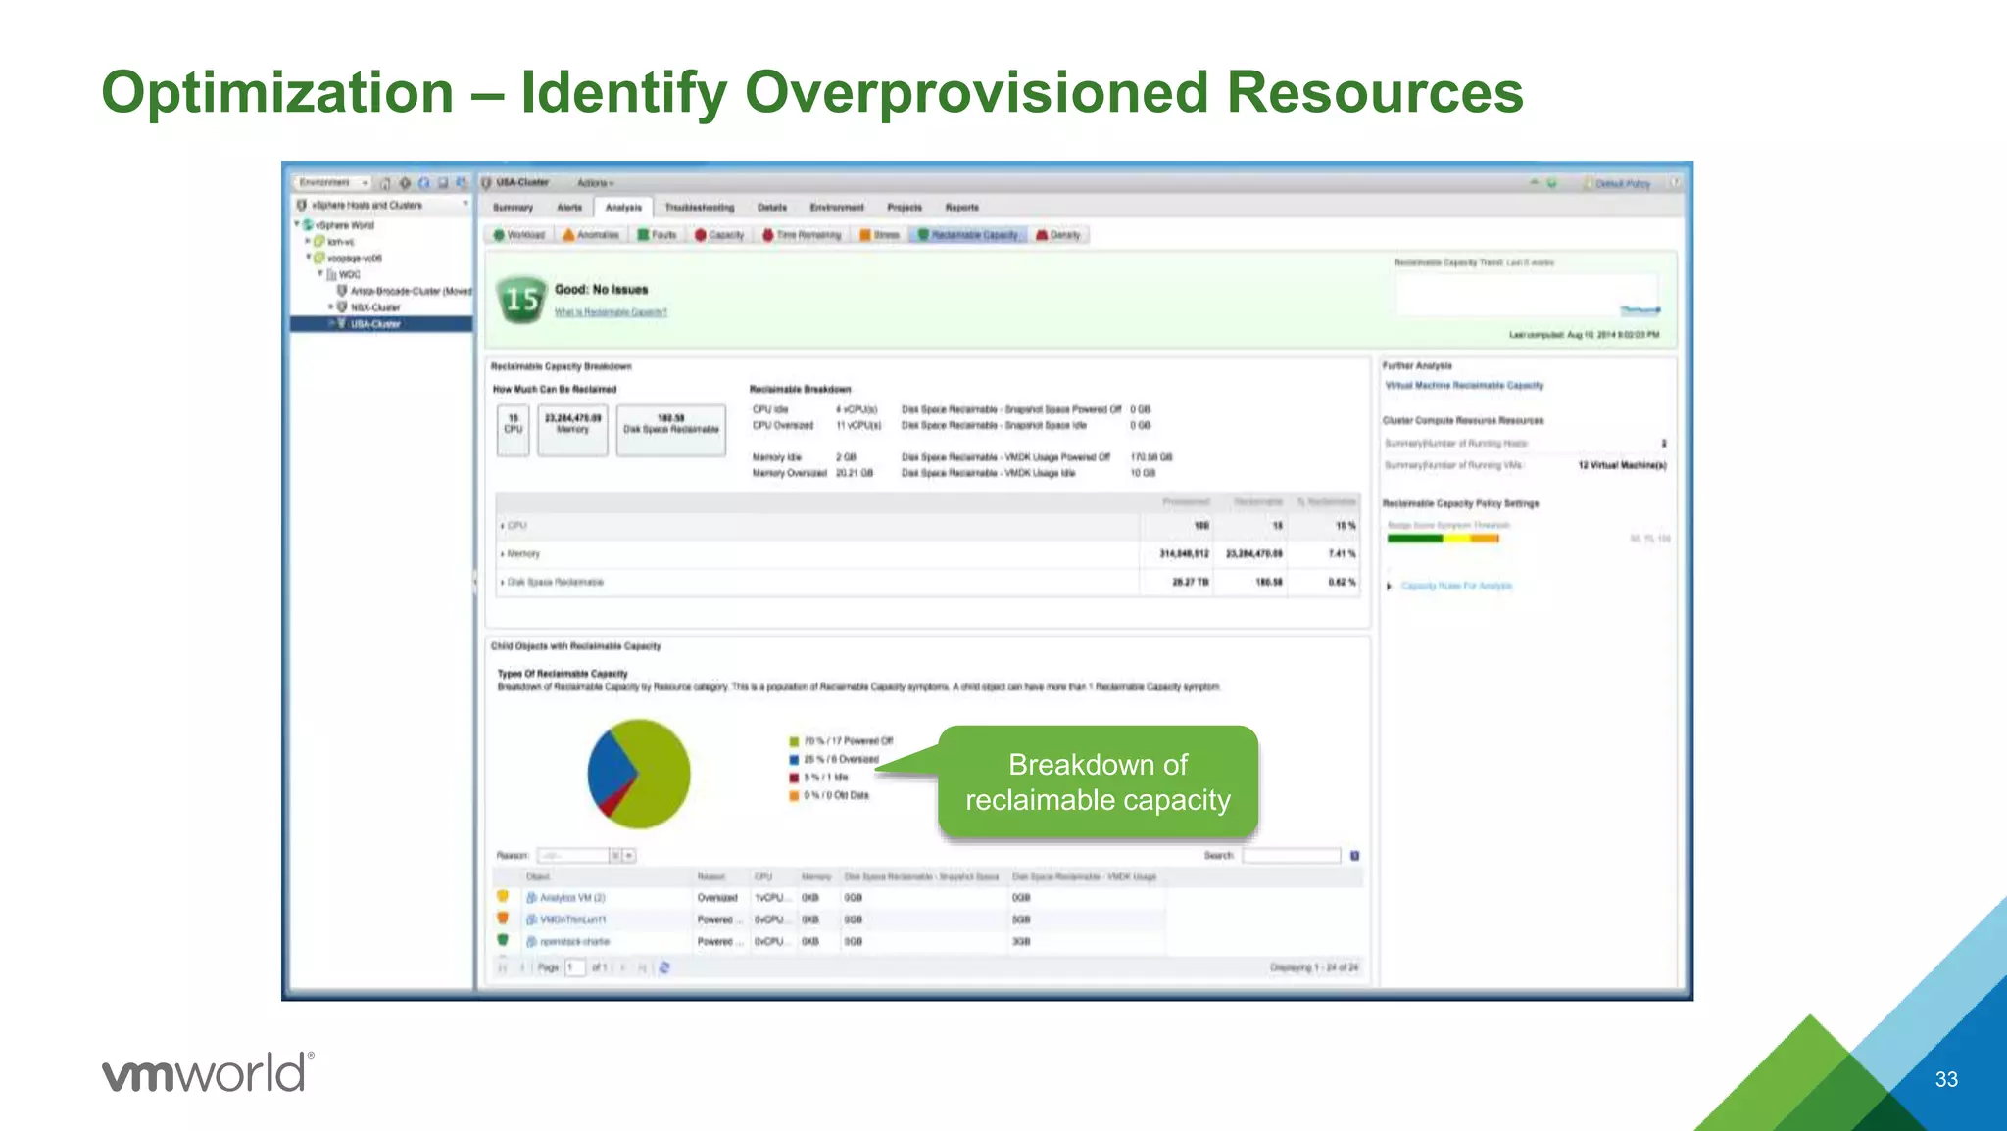Click the green badge on openstack-charlie row
The width and height of the screenshot is (2007, 1131).
(503, 941)
